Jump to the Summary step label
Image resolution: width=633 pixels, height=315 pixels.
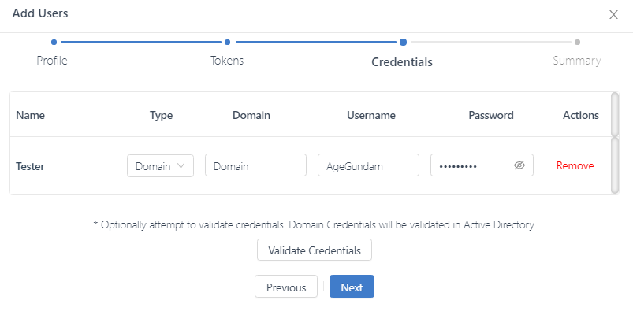pyautogui.click(x=576, y=61)
